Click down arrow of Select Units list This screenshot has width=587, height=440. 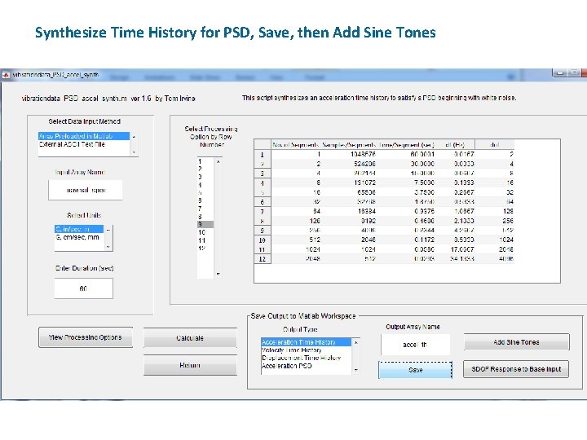(108, 247)
